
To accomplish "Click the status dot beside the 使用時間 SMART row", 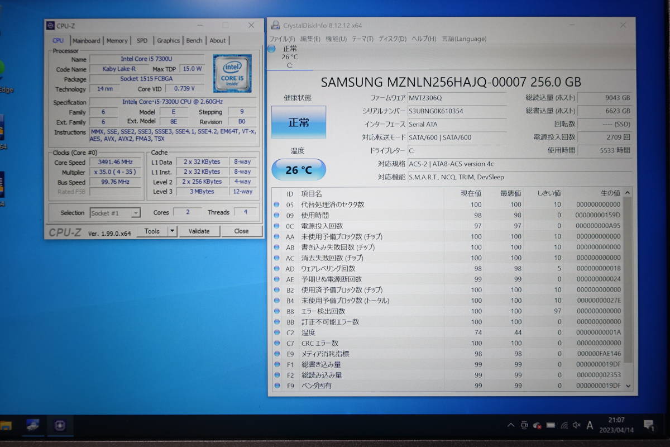I will click(x=277, y=215).
